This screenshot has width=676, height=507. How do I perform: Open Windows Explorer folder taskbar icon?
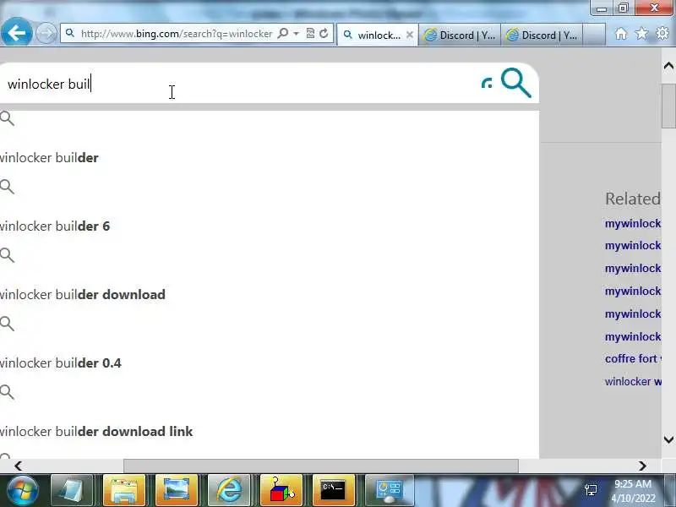[124, 490]
